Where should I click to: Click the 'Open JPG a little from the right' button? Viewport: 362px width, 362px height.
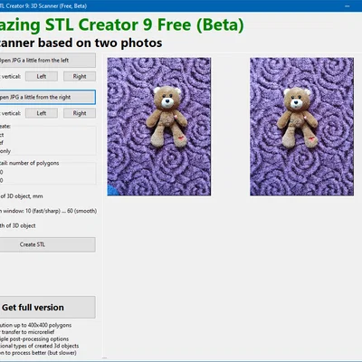coord(48,97)
